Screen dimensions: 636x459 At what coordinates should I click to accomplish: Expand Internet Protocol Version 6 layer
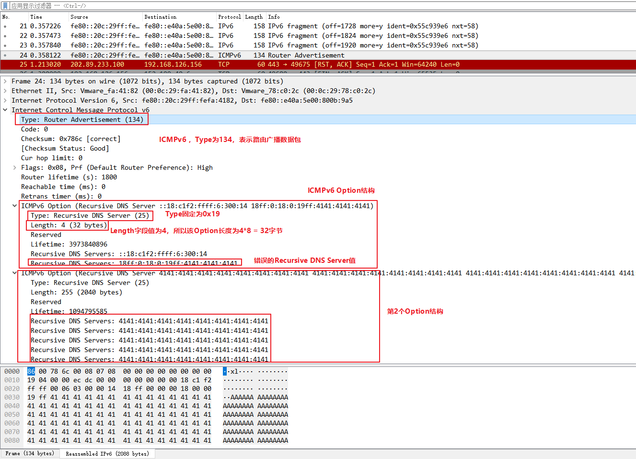click(x=5, y=100)
